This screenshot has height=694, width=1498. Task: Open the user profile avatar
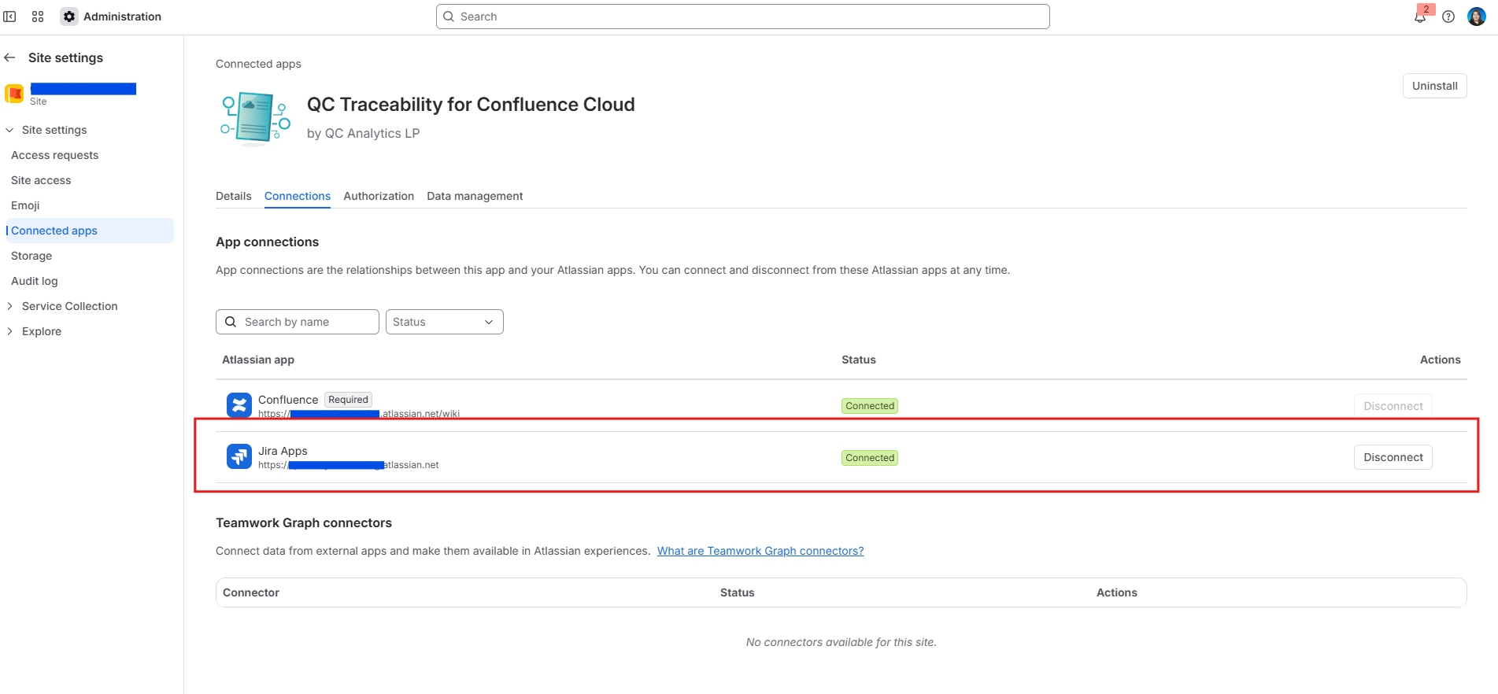pos(1477,17)
